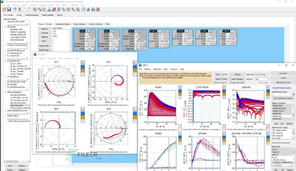296x171 pixels.
Task: Collapse the SPAR_MODELING tree node
Action: click(x=5, y=92)
